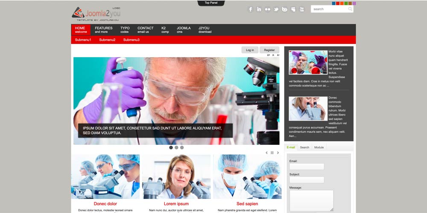Viewport: 427px width, 213px height.
Task: Click the LinkedIn icon in header
Action: coord(259,9)
